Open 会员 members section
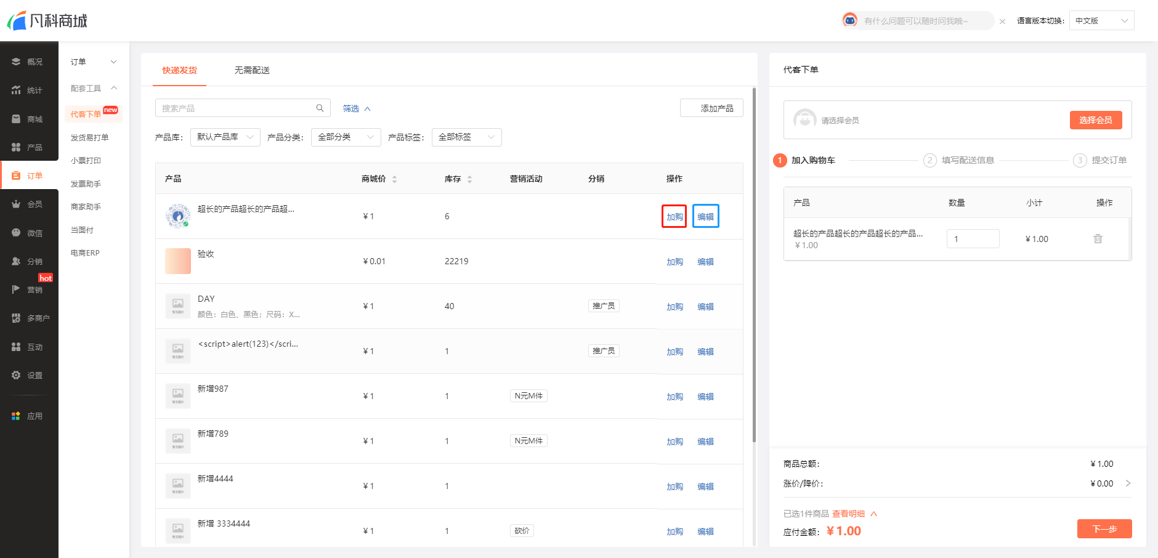The width and height of the screenshot is (1158, 558). (x=28, y=204)
